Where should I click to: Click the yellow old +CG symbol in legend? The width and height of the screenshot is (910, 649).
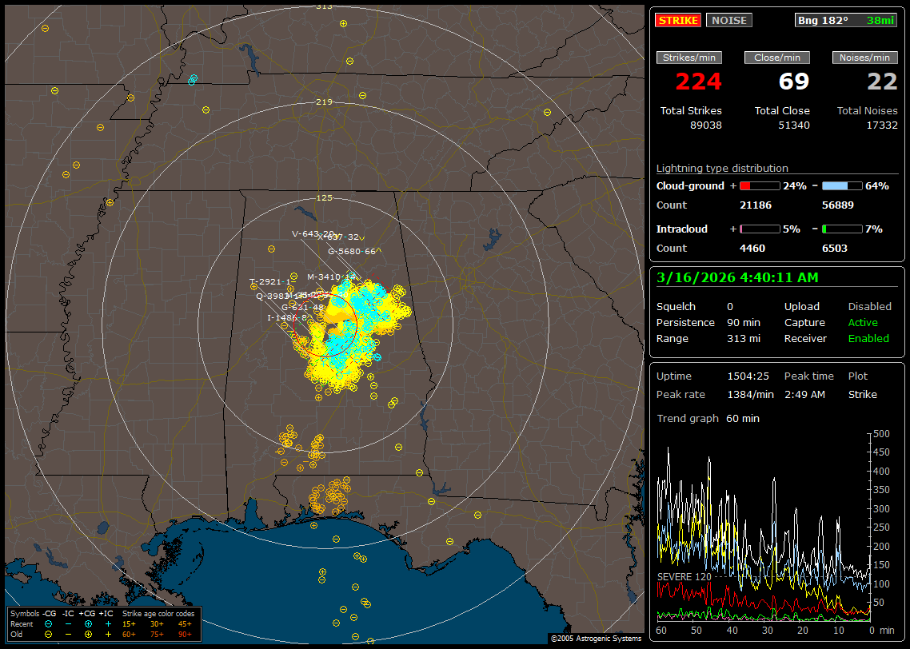click(x=88, y=634)
